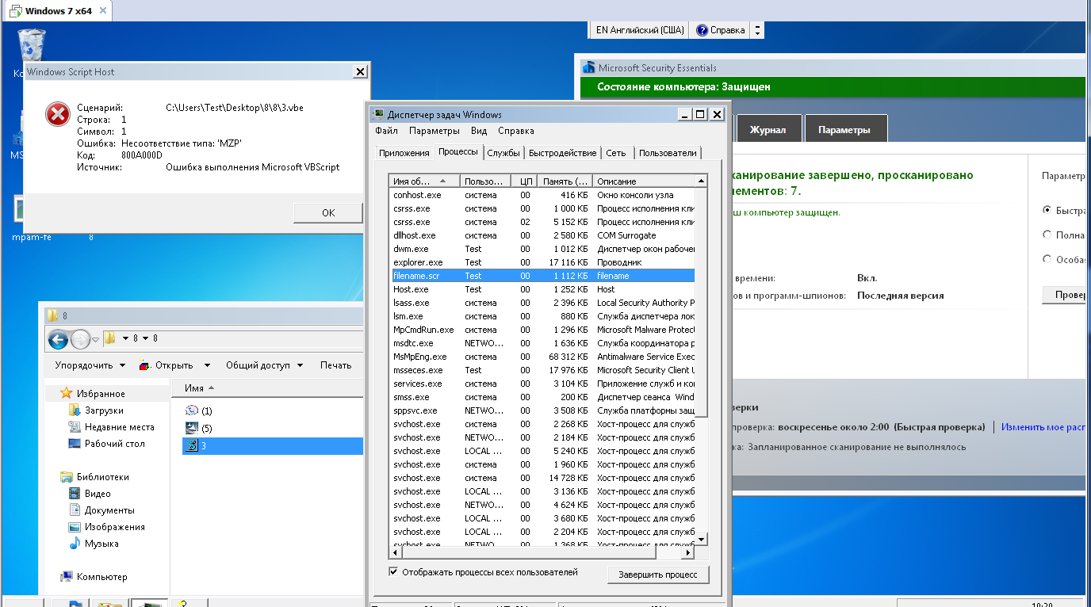Click the Компьютер icon in navigation pane
The image size is (1091, 607).
point(67,577)
